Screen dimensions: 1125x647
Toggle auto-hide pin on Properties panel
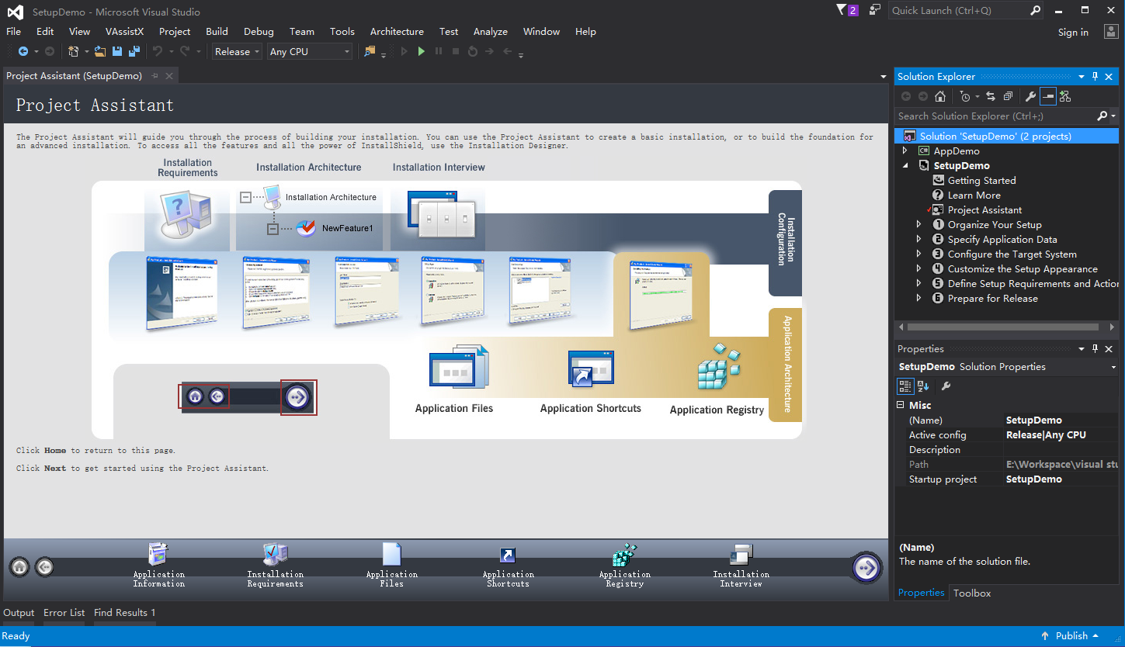(x=1095, y=348)
